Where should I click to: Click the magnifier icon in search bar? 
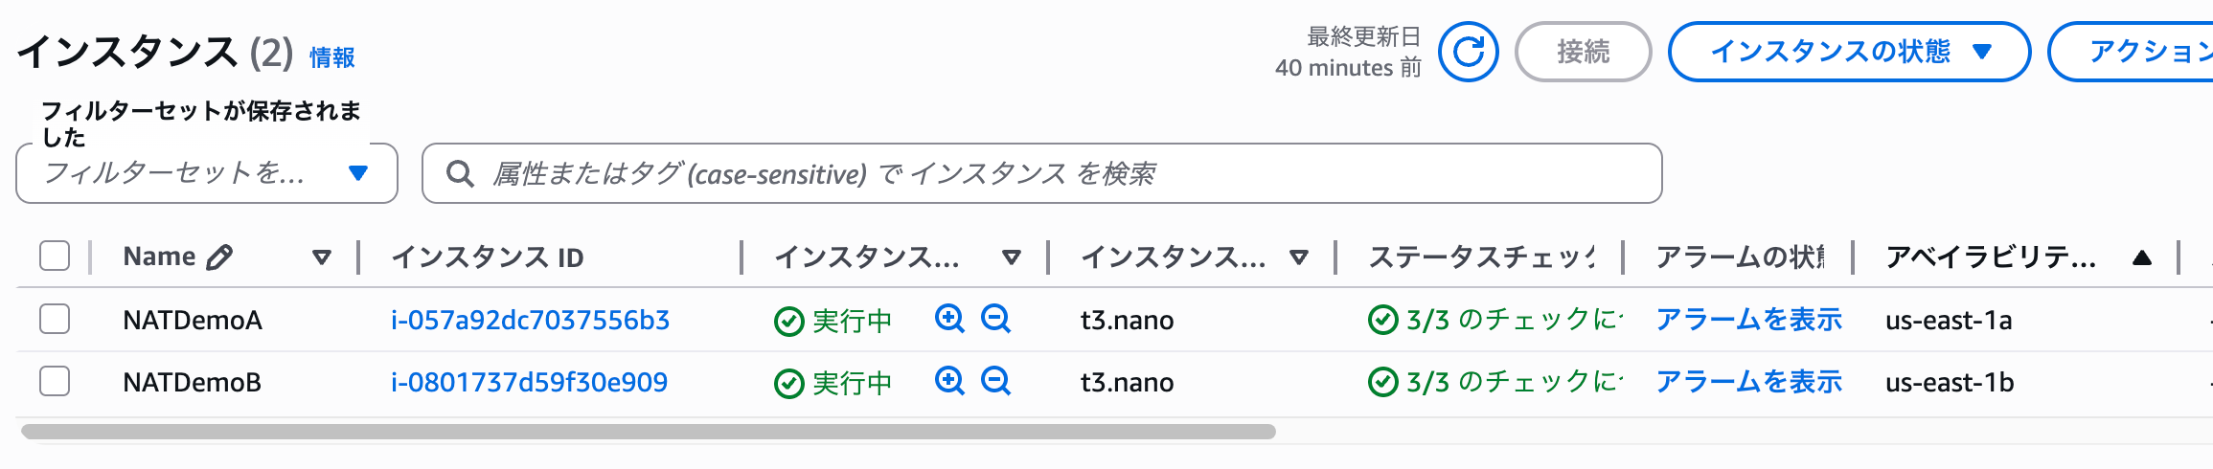(x=460, y=173)
